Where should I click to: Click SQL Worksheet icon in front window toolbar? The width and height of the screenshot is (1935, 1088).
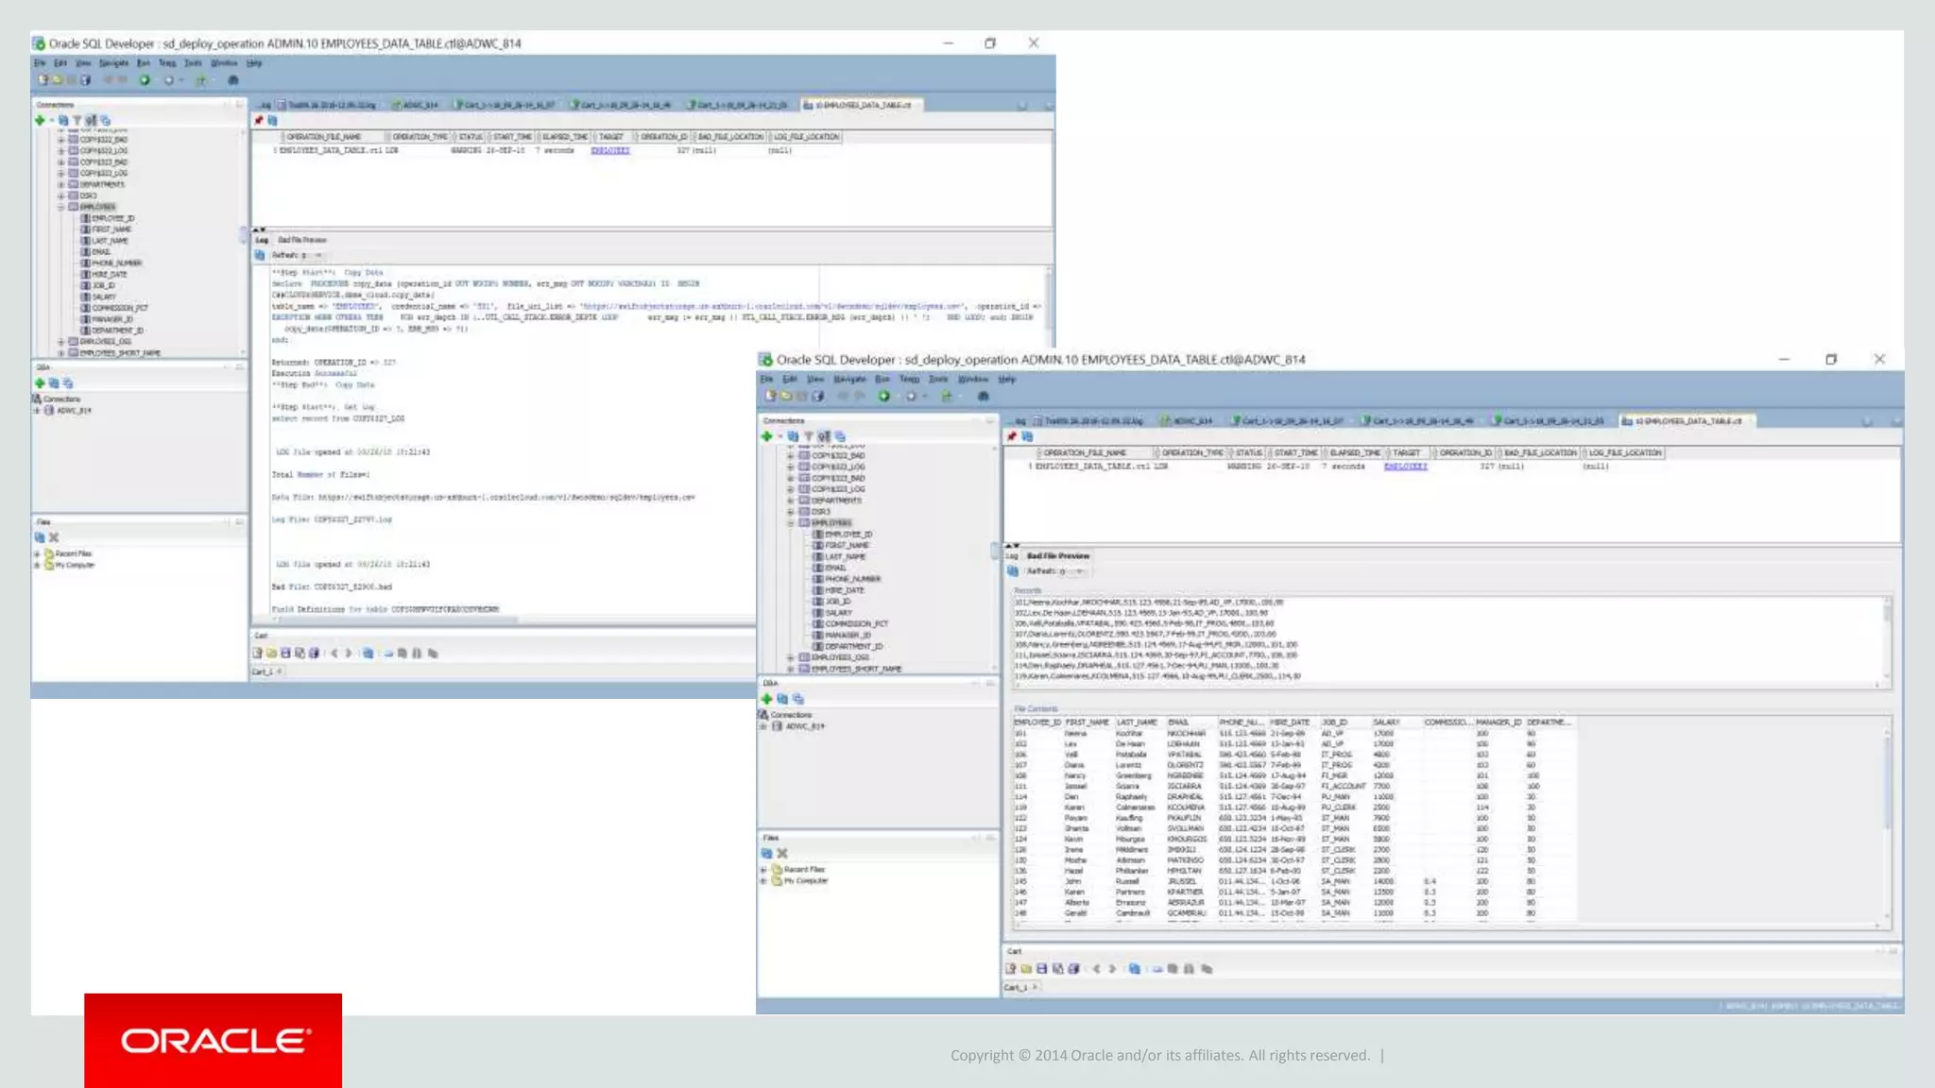point(947,396)
